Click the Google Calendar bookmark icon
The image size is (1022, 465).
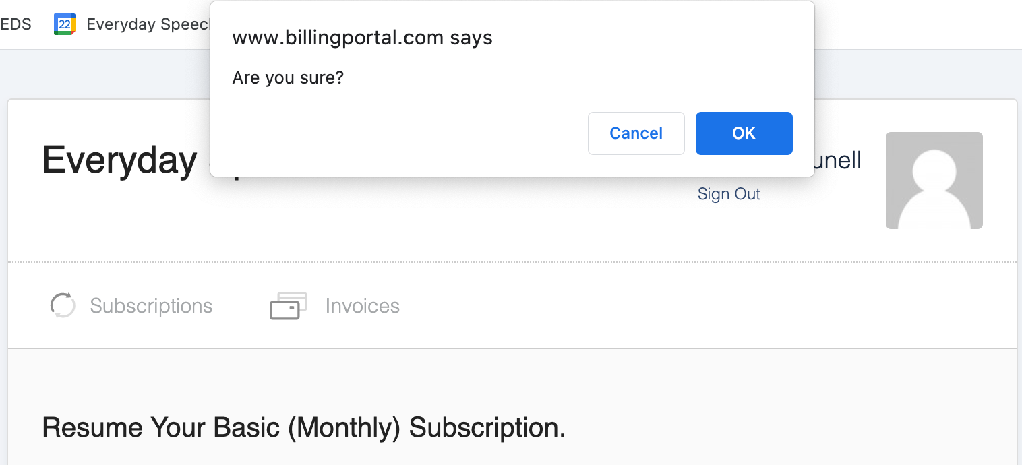coord(65,24)
